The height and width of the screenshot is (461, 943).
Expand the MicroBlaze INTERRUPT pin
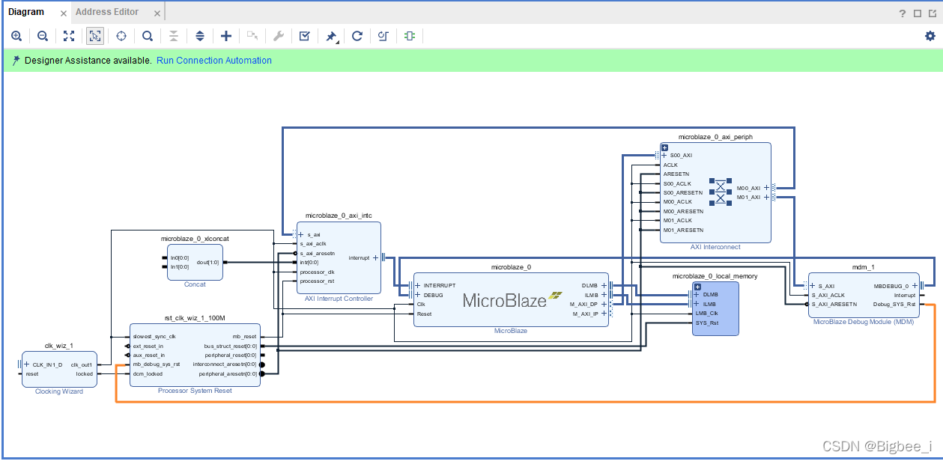(x=418, y=285)
